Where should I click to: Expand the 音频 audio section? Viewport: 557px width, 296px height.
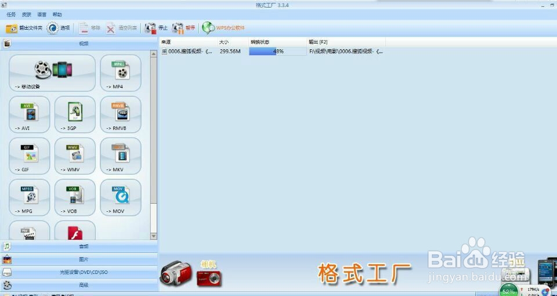(79, 246)
